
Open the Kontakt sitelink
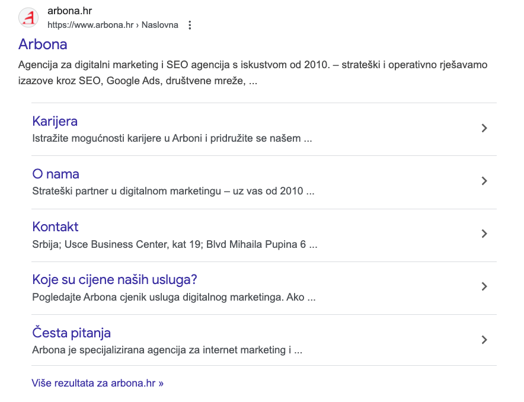(55, 226)
